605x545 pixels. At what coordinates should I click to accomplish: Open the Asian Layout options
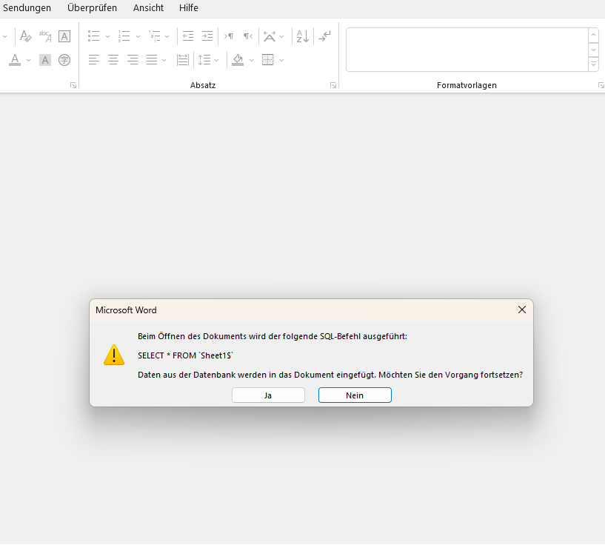(x=270, y=36)
